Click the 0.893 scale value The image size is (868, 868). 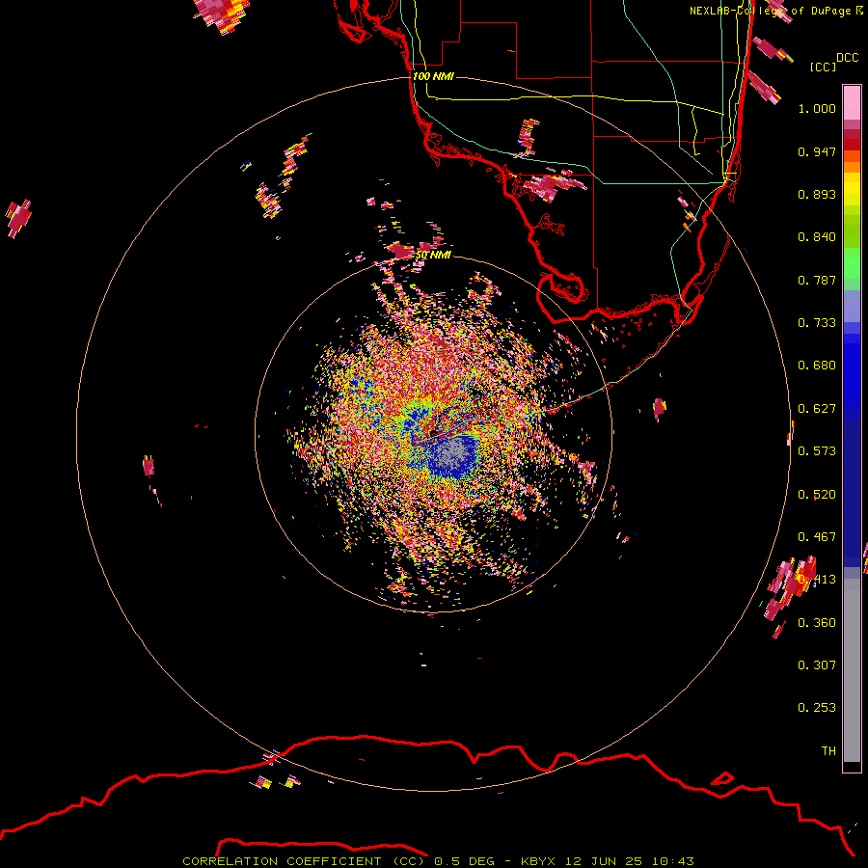point(817,194)
